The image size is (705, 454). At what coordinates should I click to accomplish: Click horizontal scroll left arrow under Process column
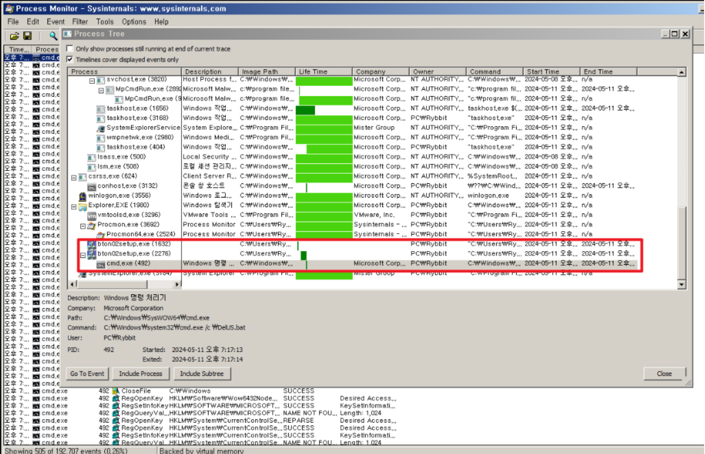pos(71,284)
